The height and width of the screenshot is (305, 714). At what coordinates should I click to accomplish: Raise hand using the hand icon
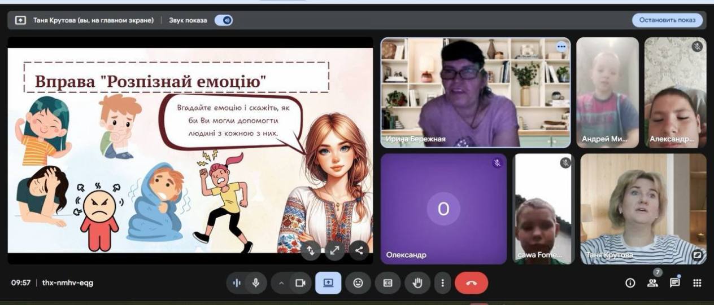pyautogui.click(x=417, y=283)
